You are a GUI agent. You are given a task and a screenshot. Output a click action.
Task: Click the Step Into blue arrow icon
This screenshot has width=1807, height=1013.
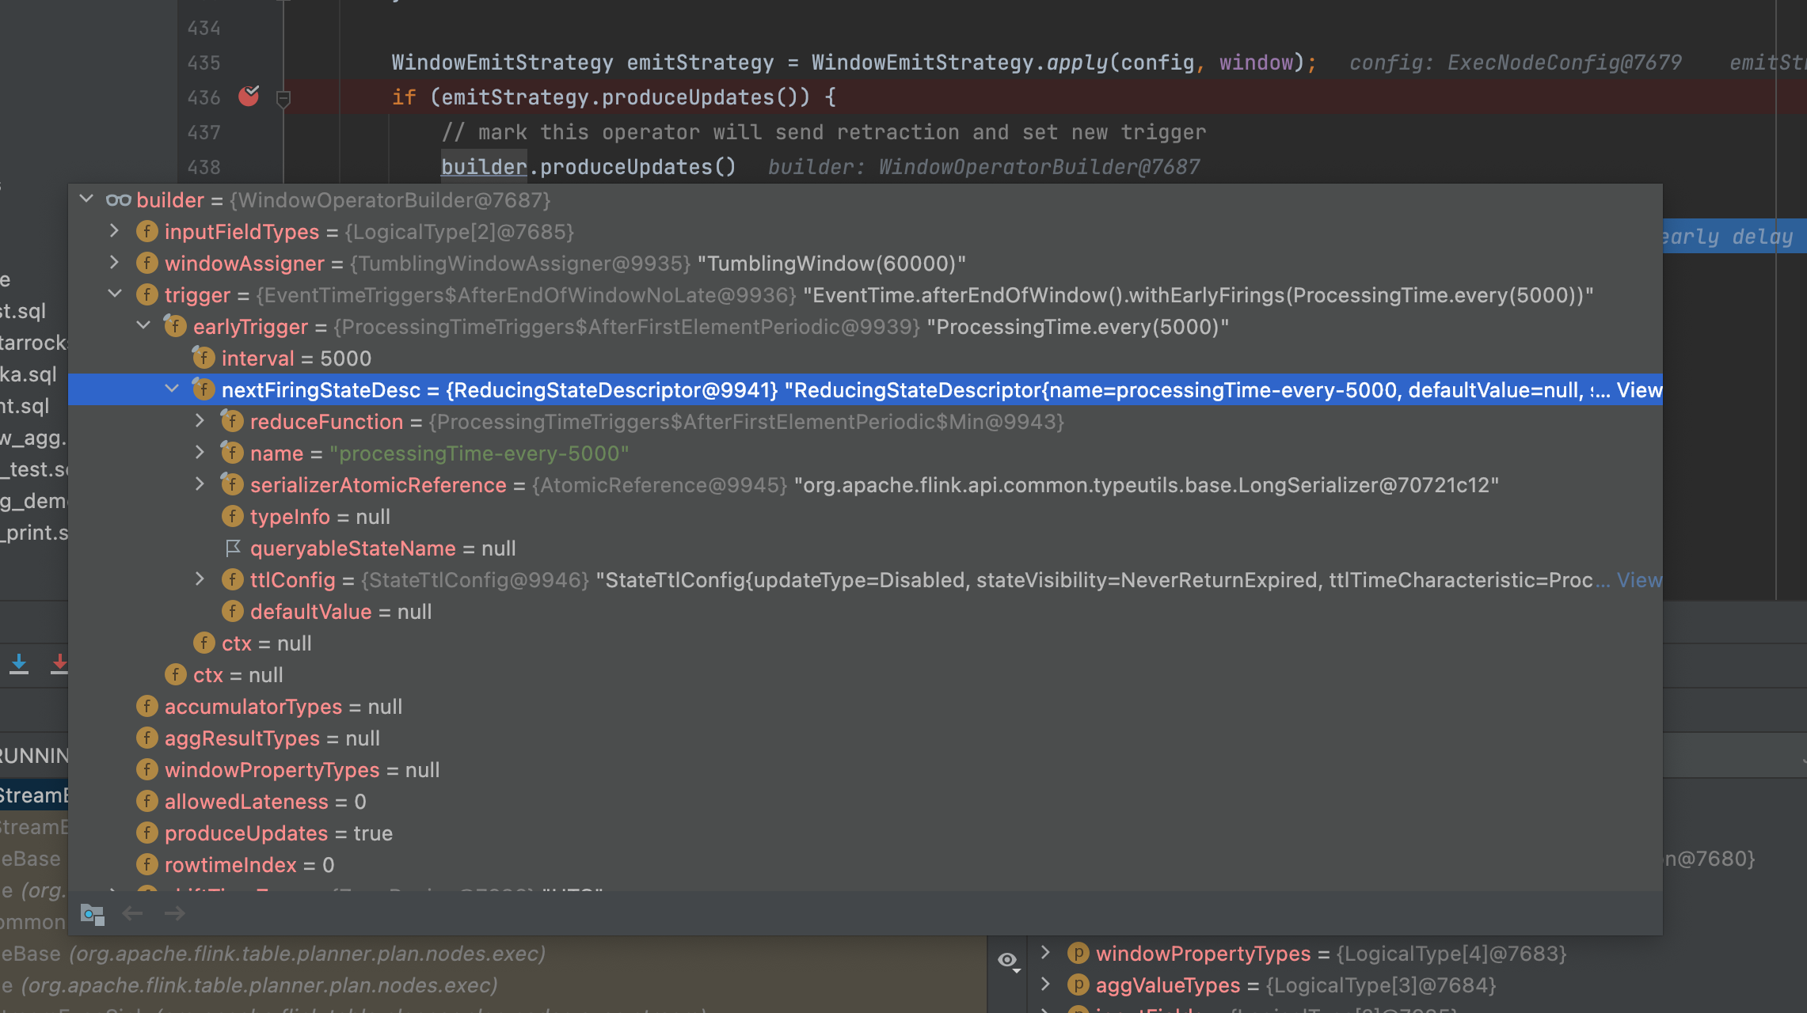pos(19,663)
